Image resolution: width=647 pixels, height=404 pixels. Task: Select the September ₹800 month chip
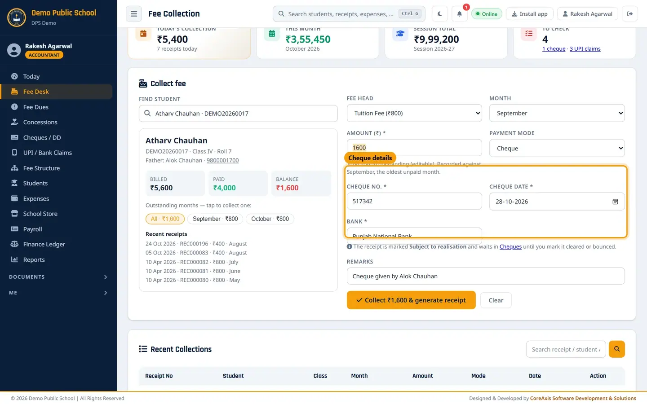tap(215, 219)
